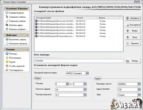Select the lie.to.me.s01e09 file row
The image size is (143, 110).
coord(79,21)
